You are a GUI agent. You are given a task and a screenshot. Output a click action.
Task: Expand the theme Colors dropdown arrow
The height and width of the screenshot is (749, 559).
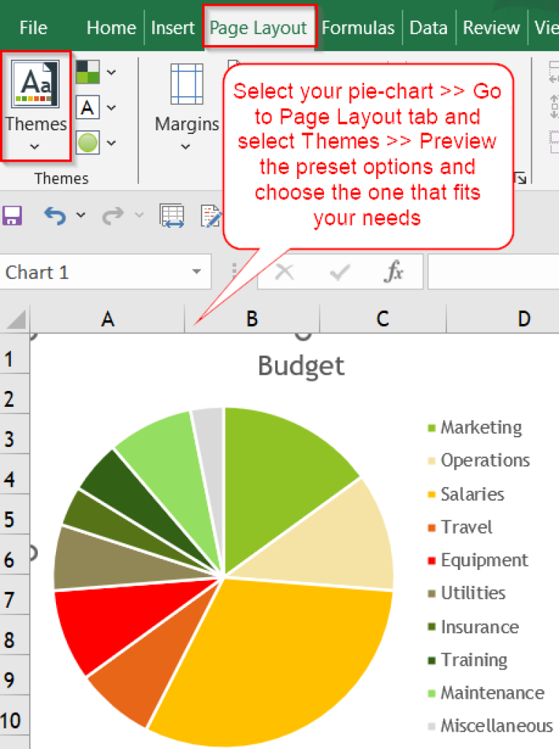click(x=111, y=73)
